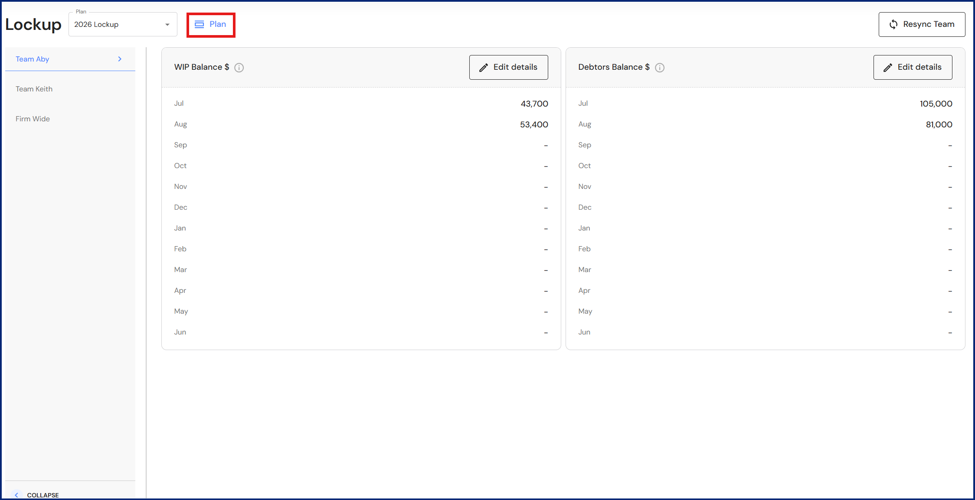Screen dimensions: 975x500
Task: Edit details for WIP Balance
Action: [x=508, y=67]
